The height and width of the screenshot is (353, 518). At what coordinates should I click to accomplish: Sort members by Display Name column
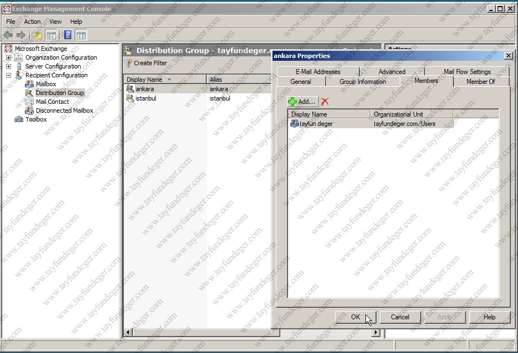(x=329, y=114)
